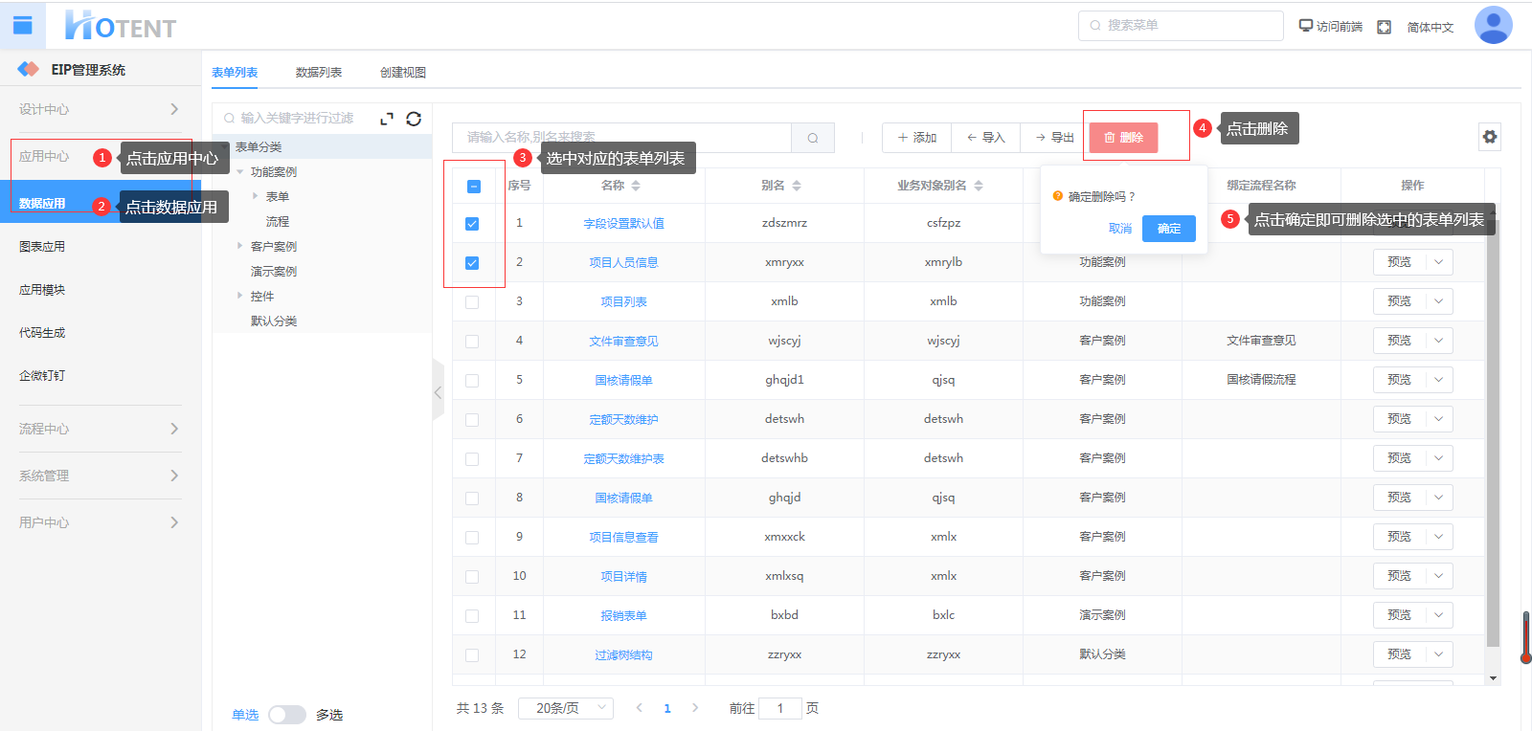1532x731 pixels.
Task: Collapse the category panel with side arrow
Action: pyautogui.click(x=438, y=392)
